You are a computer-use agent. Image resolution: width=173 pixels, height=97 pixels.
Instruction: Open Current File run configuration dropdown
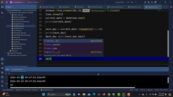[x=120, y=2]
